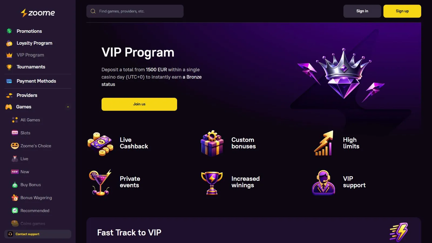
Task: Click the search magnifier icon
Action: [93, 11]
